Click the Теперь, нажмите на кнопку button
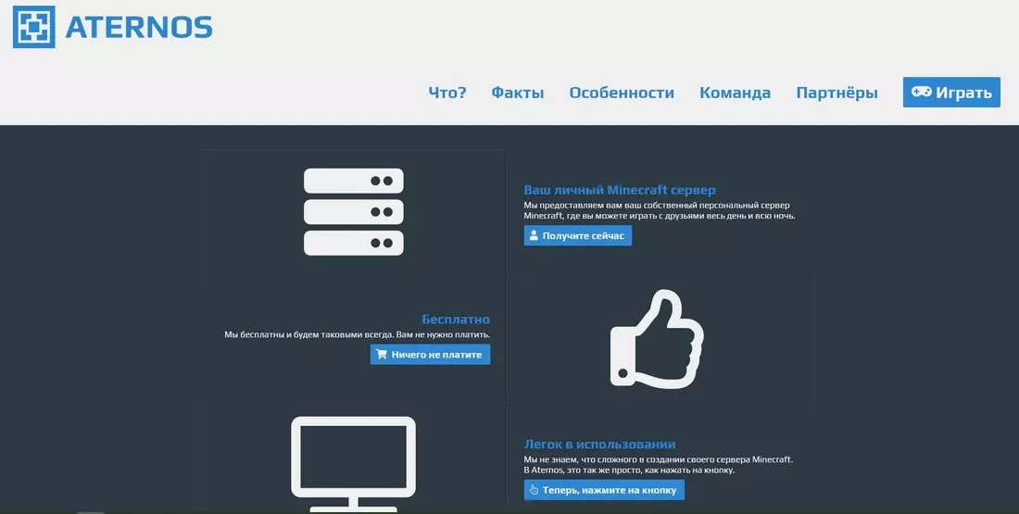This screenshot has width=1019, height=514. (604, 490)
